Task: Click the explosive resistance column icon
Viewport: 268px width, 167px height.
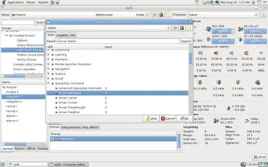Action: click(x=246, y=53)
